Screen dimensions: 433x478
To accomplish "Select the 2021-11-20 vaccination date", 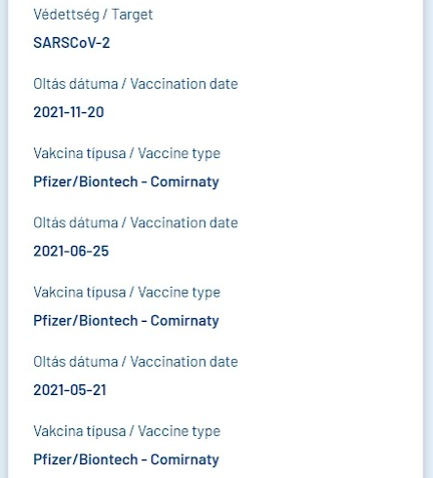I will [x=68, y=112].
